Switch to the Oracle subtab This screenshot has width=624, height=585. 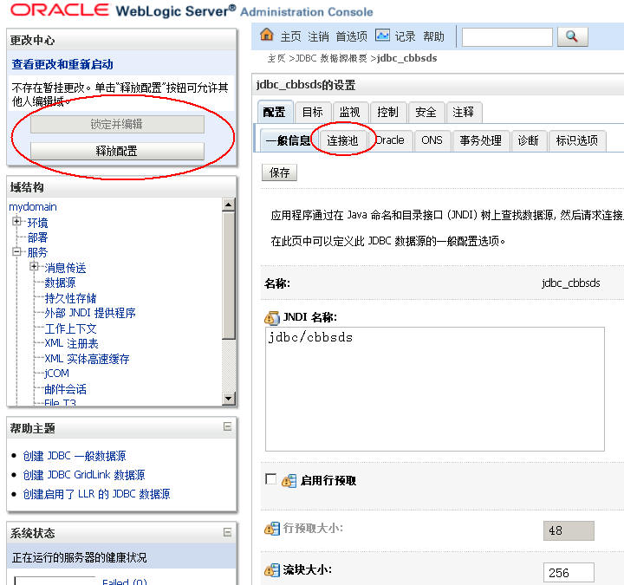390,140
